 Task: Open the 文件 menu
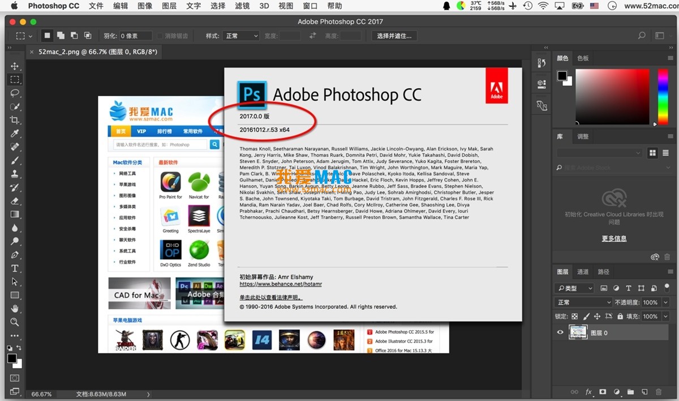point(96,6)
